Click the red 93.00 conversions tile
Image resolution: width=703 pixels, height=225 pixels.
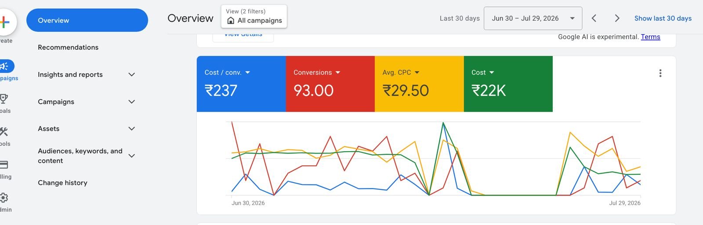coord(330,84)
